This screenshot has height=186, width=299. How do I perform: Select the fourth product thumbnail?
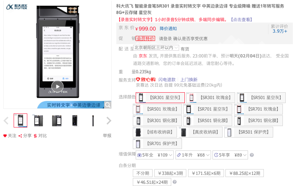point(75,121)
